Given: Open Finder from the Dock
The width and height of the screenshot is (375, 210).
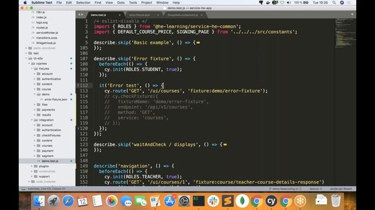Looking at the screenshot, I should click(39, 201).
